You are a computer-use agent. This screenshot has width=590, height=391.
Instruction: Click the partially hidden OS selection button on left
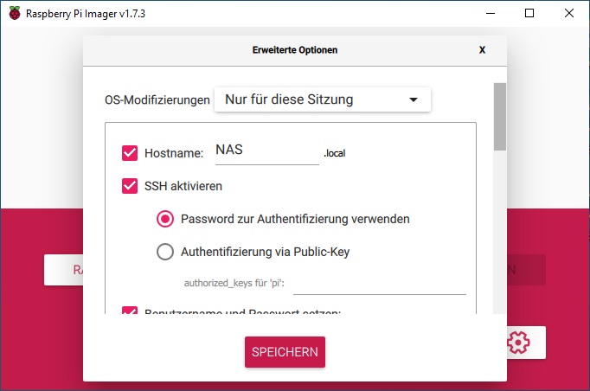(64, 270)
